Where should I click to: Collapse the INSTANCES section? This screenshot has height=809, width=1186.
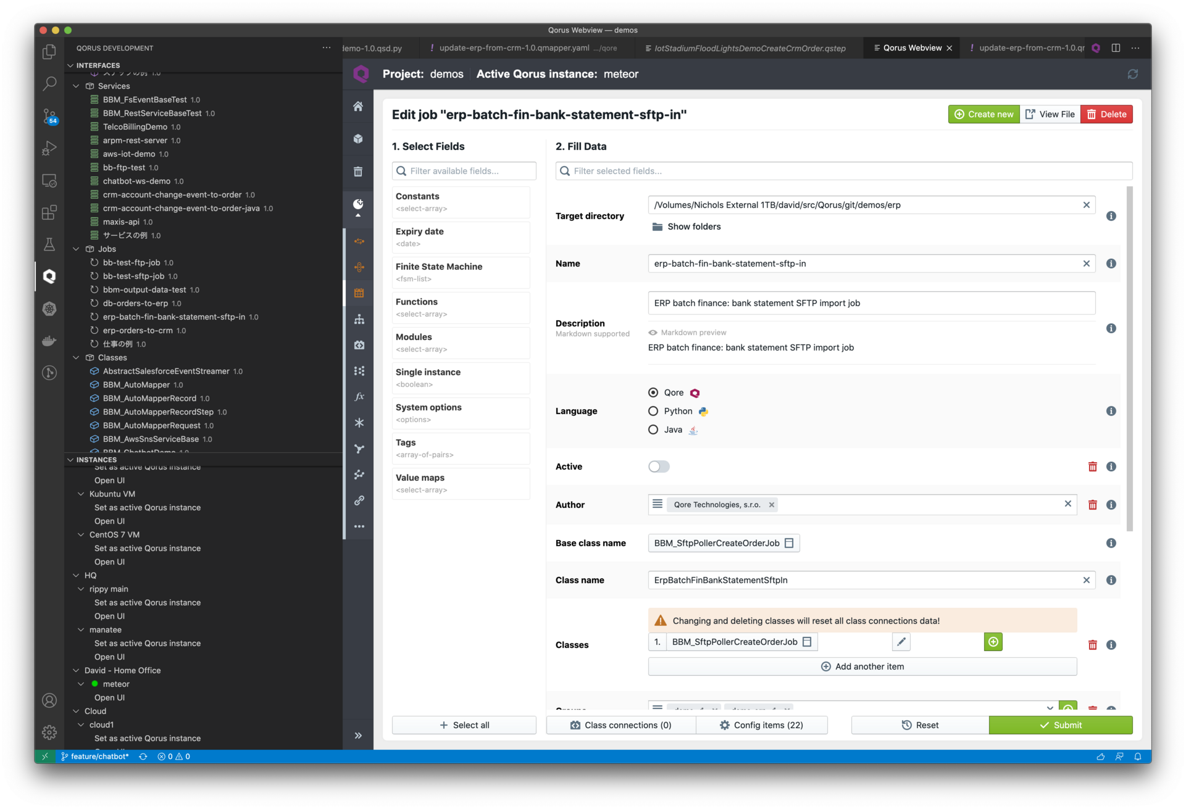[70, 460]
